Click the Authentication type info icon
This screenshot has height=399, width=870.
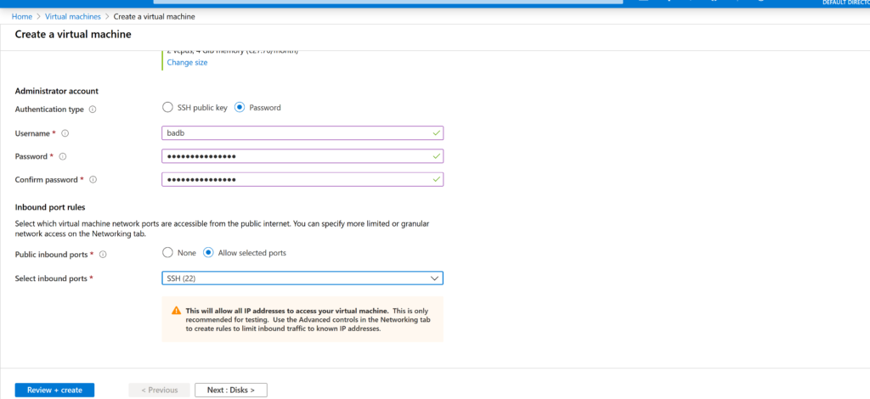(x=93, y=109)
